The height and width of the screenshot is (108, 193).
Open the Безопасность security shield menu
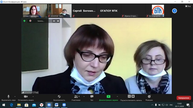tap(59, 98)
